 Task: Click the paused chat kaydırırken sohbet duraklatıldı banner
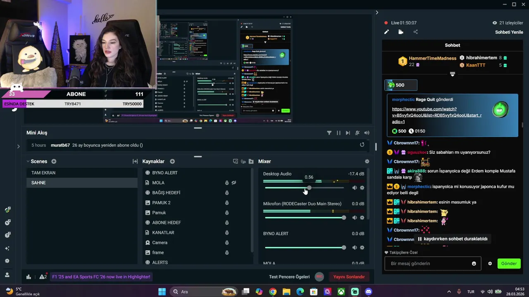[453, 239]
